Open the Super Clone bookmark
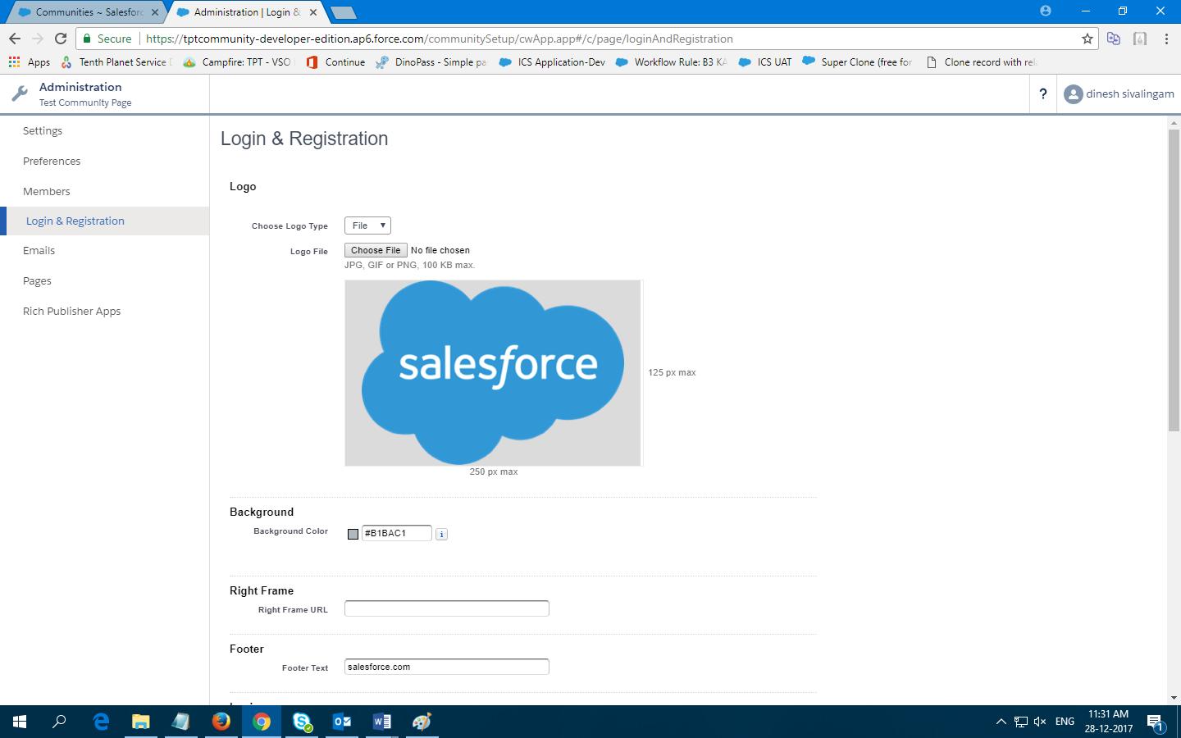 [x=857, y=62]
